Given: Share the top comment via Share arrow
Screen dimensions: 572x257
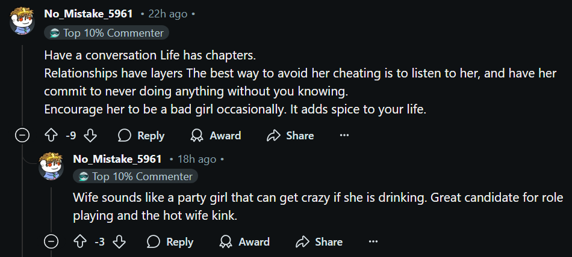Looking at the screenshot, I should click(x=274, y=136).
